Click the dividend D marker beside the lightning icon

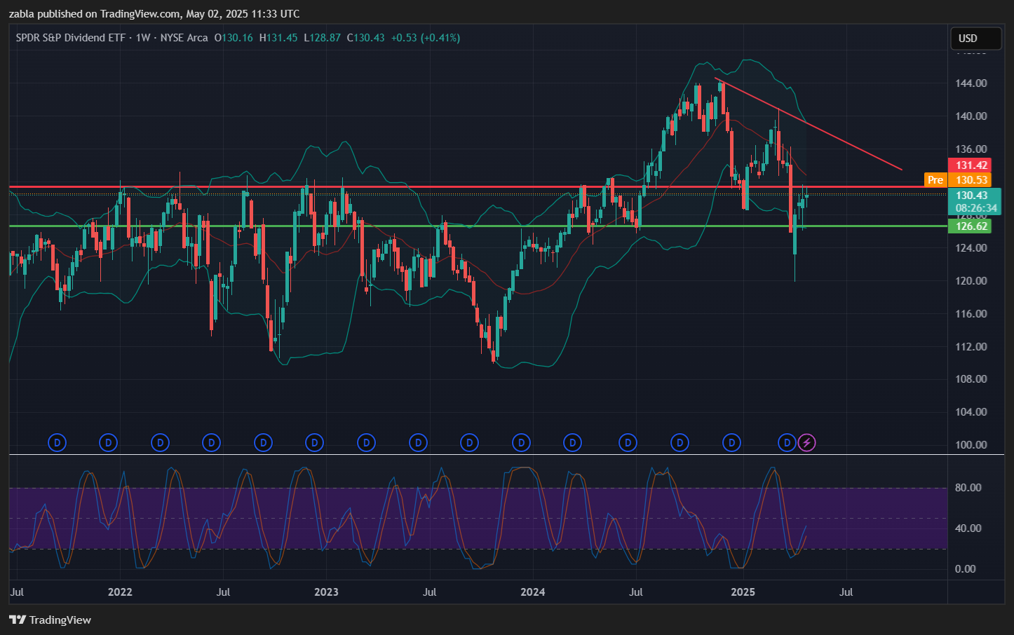coord(787,442)
